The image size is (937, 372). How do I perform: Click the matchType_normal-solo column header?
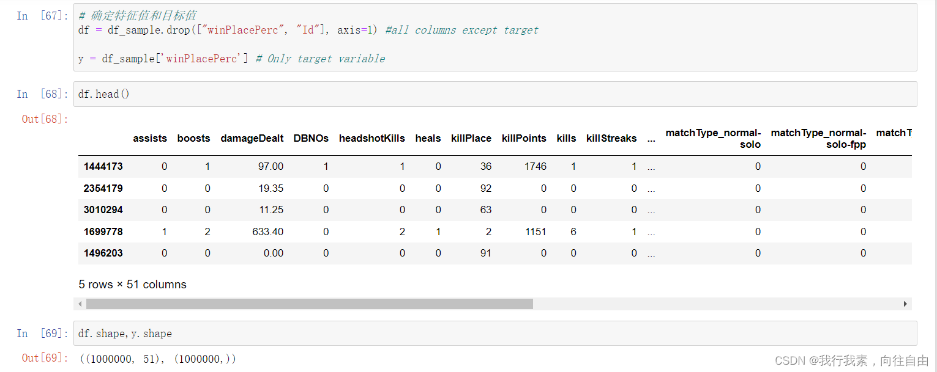(x=713, y=139)
